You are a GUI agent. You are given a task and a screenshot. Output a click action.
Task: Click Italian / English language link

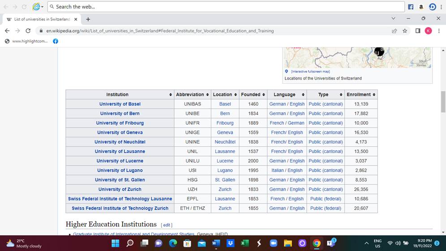[x=287, y=170]
